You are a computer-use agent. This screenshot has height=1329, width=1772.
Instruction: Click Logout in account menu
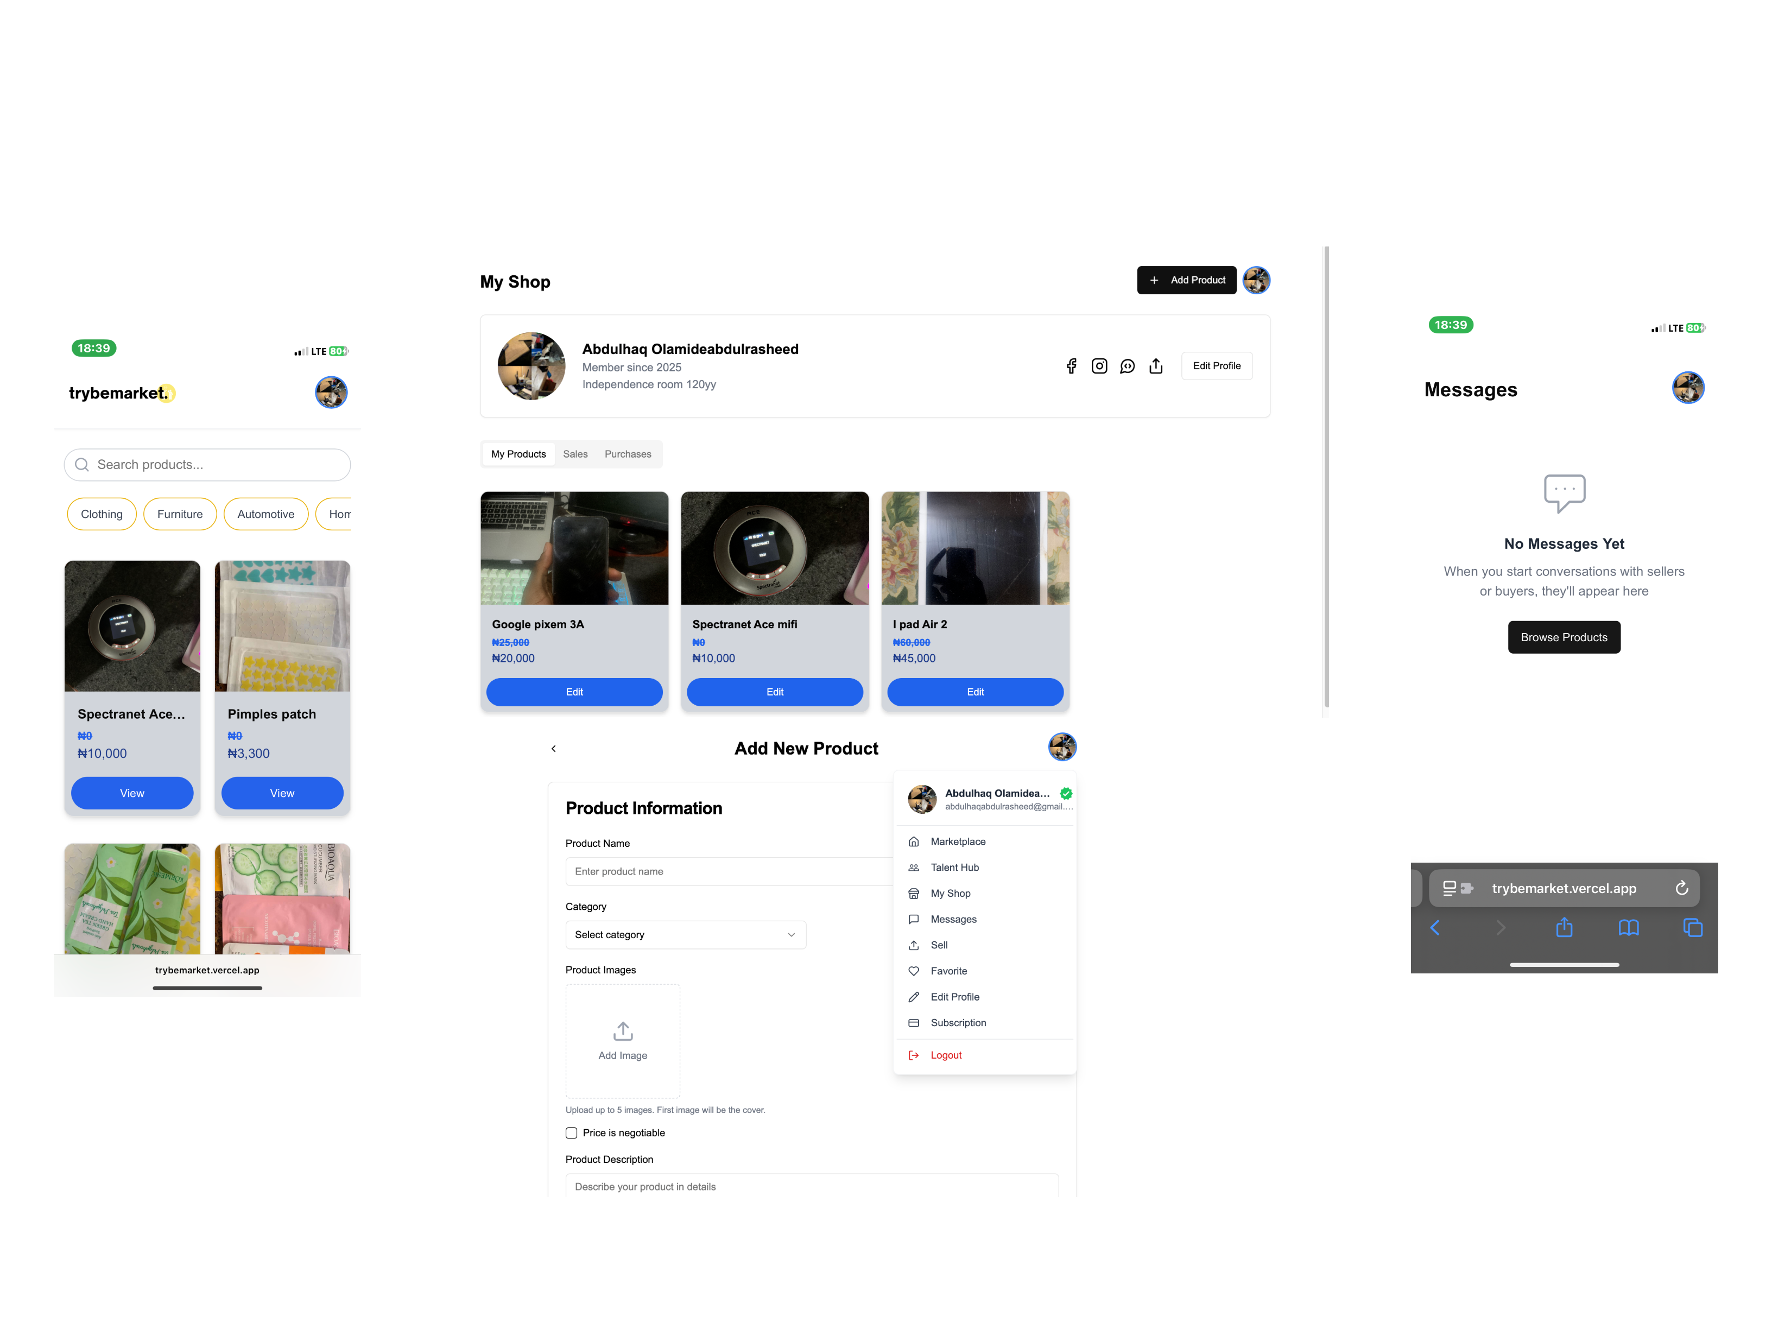point(984,1055)
